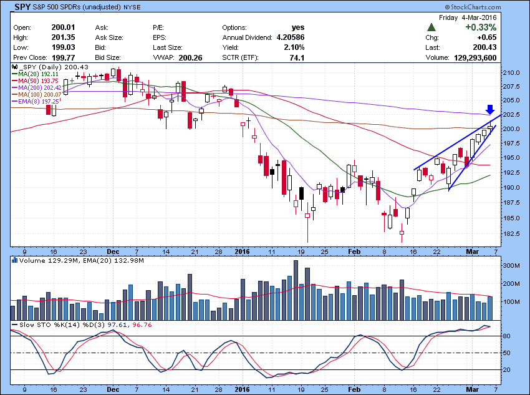This screenshot has width=530, height=395.
Task: Click the MA(50) 193.75 legend entry
Action: (38, 81)
